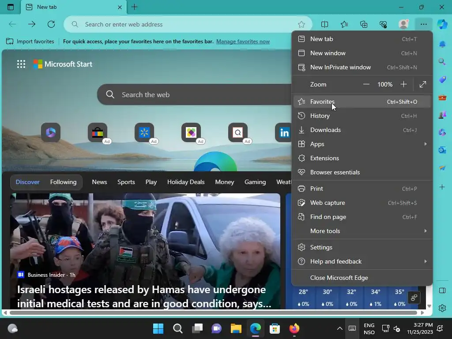Switch to the Discover feed tab
The height and width of the screenshot is (339, 452).
[x=28, y=182]
